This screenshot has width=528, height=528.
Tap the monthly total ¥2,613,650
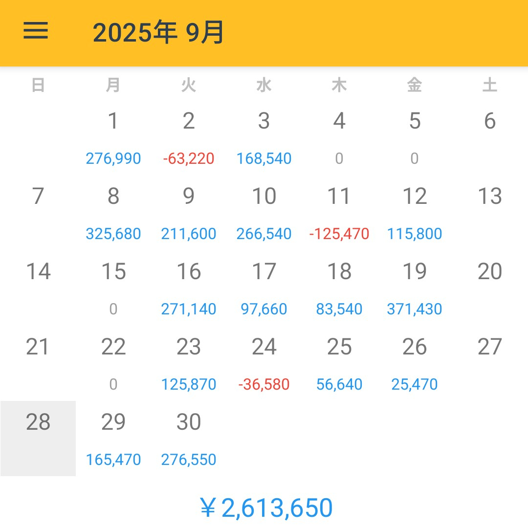click(x=266, y=507)
